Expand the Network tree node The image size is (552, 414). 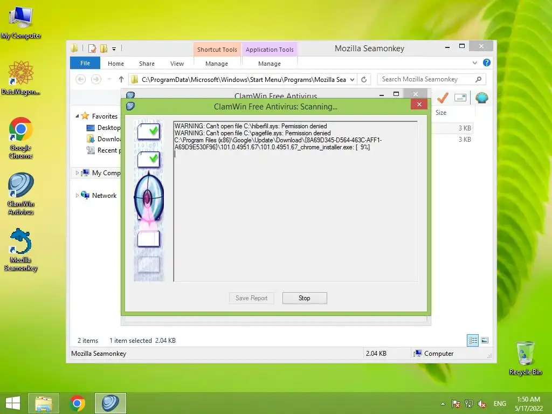[x=77, y=195]
